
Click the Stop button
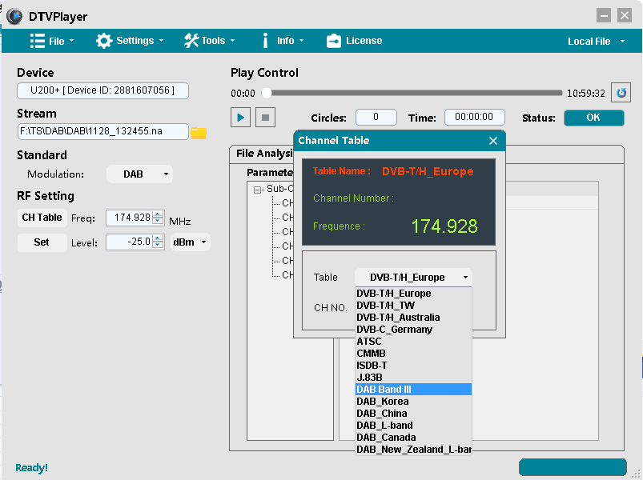click(265, 118)
